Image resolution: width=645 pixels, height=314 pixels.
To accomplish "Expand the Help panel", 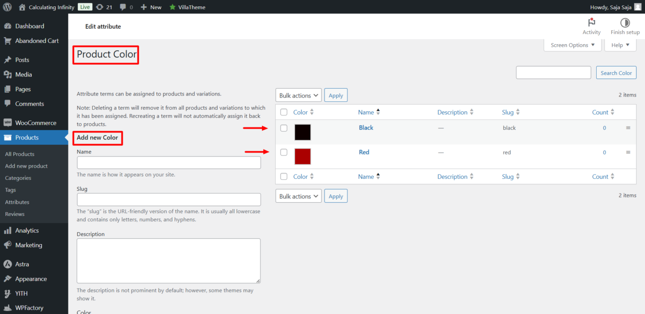I will (x=620, y=44).
